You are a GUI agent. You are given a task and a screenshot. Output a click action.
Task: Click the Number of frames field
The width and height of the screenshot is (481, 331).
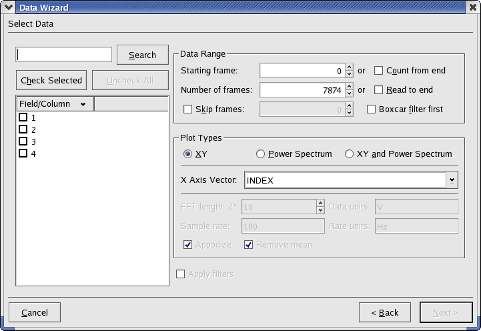pyautogui.click(x=302, y=90)
